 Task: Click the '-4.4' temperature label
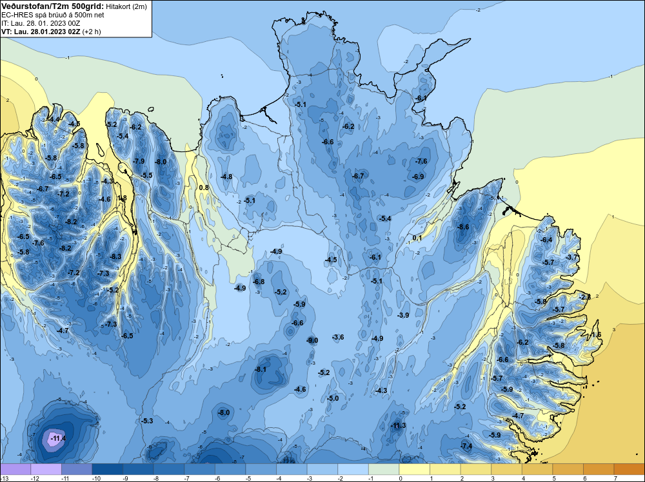point(54,119)
